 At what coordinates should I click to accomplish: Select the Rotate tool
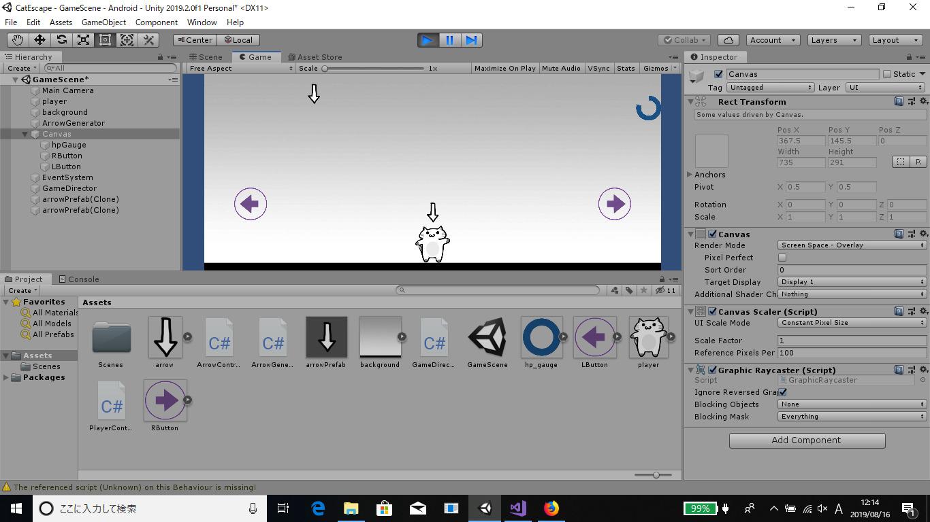[62, 40]
